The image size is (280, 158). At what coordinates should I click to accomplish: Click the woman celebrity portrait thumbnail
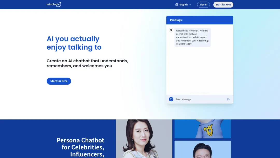[144, 139]
